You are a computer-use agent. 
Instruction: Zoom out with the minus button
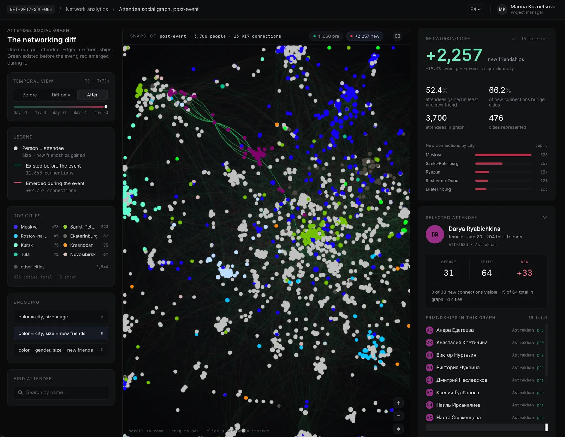[x=398, y=416]
